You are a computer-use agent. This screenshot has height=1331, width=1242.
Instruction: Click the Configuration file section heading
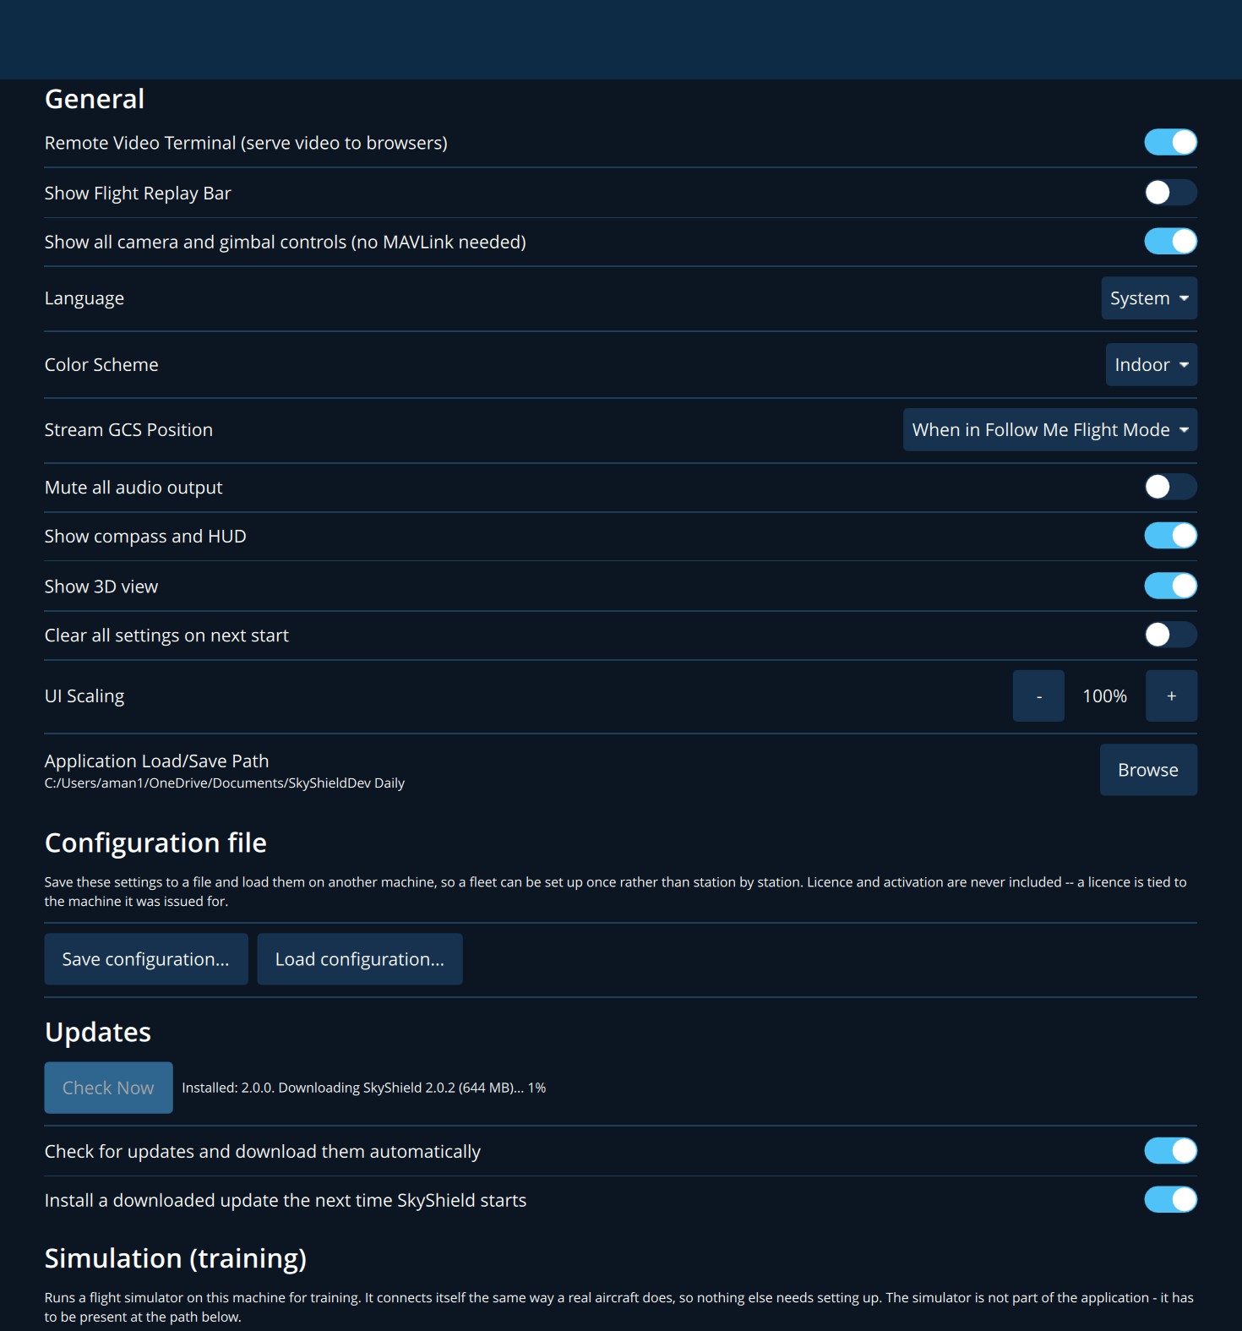(155, 843)
